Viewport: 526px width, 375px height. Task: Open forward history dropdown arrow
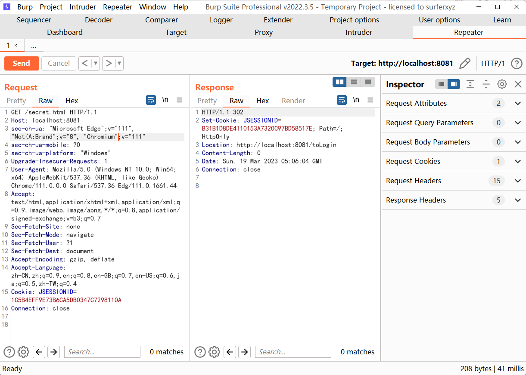coord(119,63)
